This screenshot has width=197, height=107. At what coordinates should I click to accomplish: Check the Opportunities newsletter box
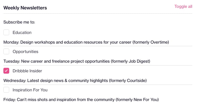tap(6, 52)
